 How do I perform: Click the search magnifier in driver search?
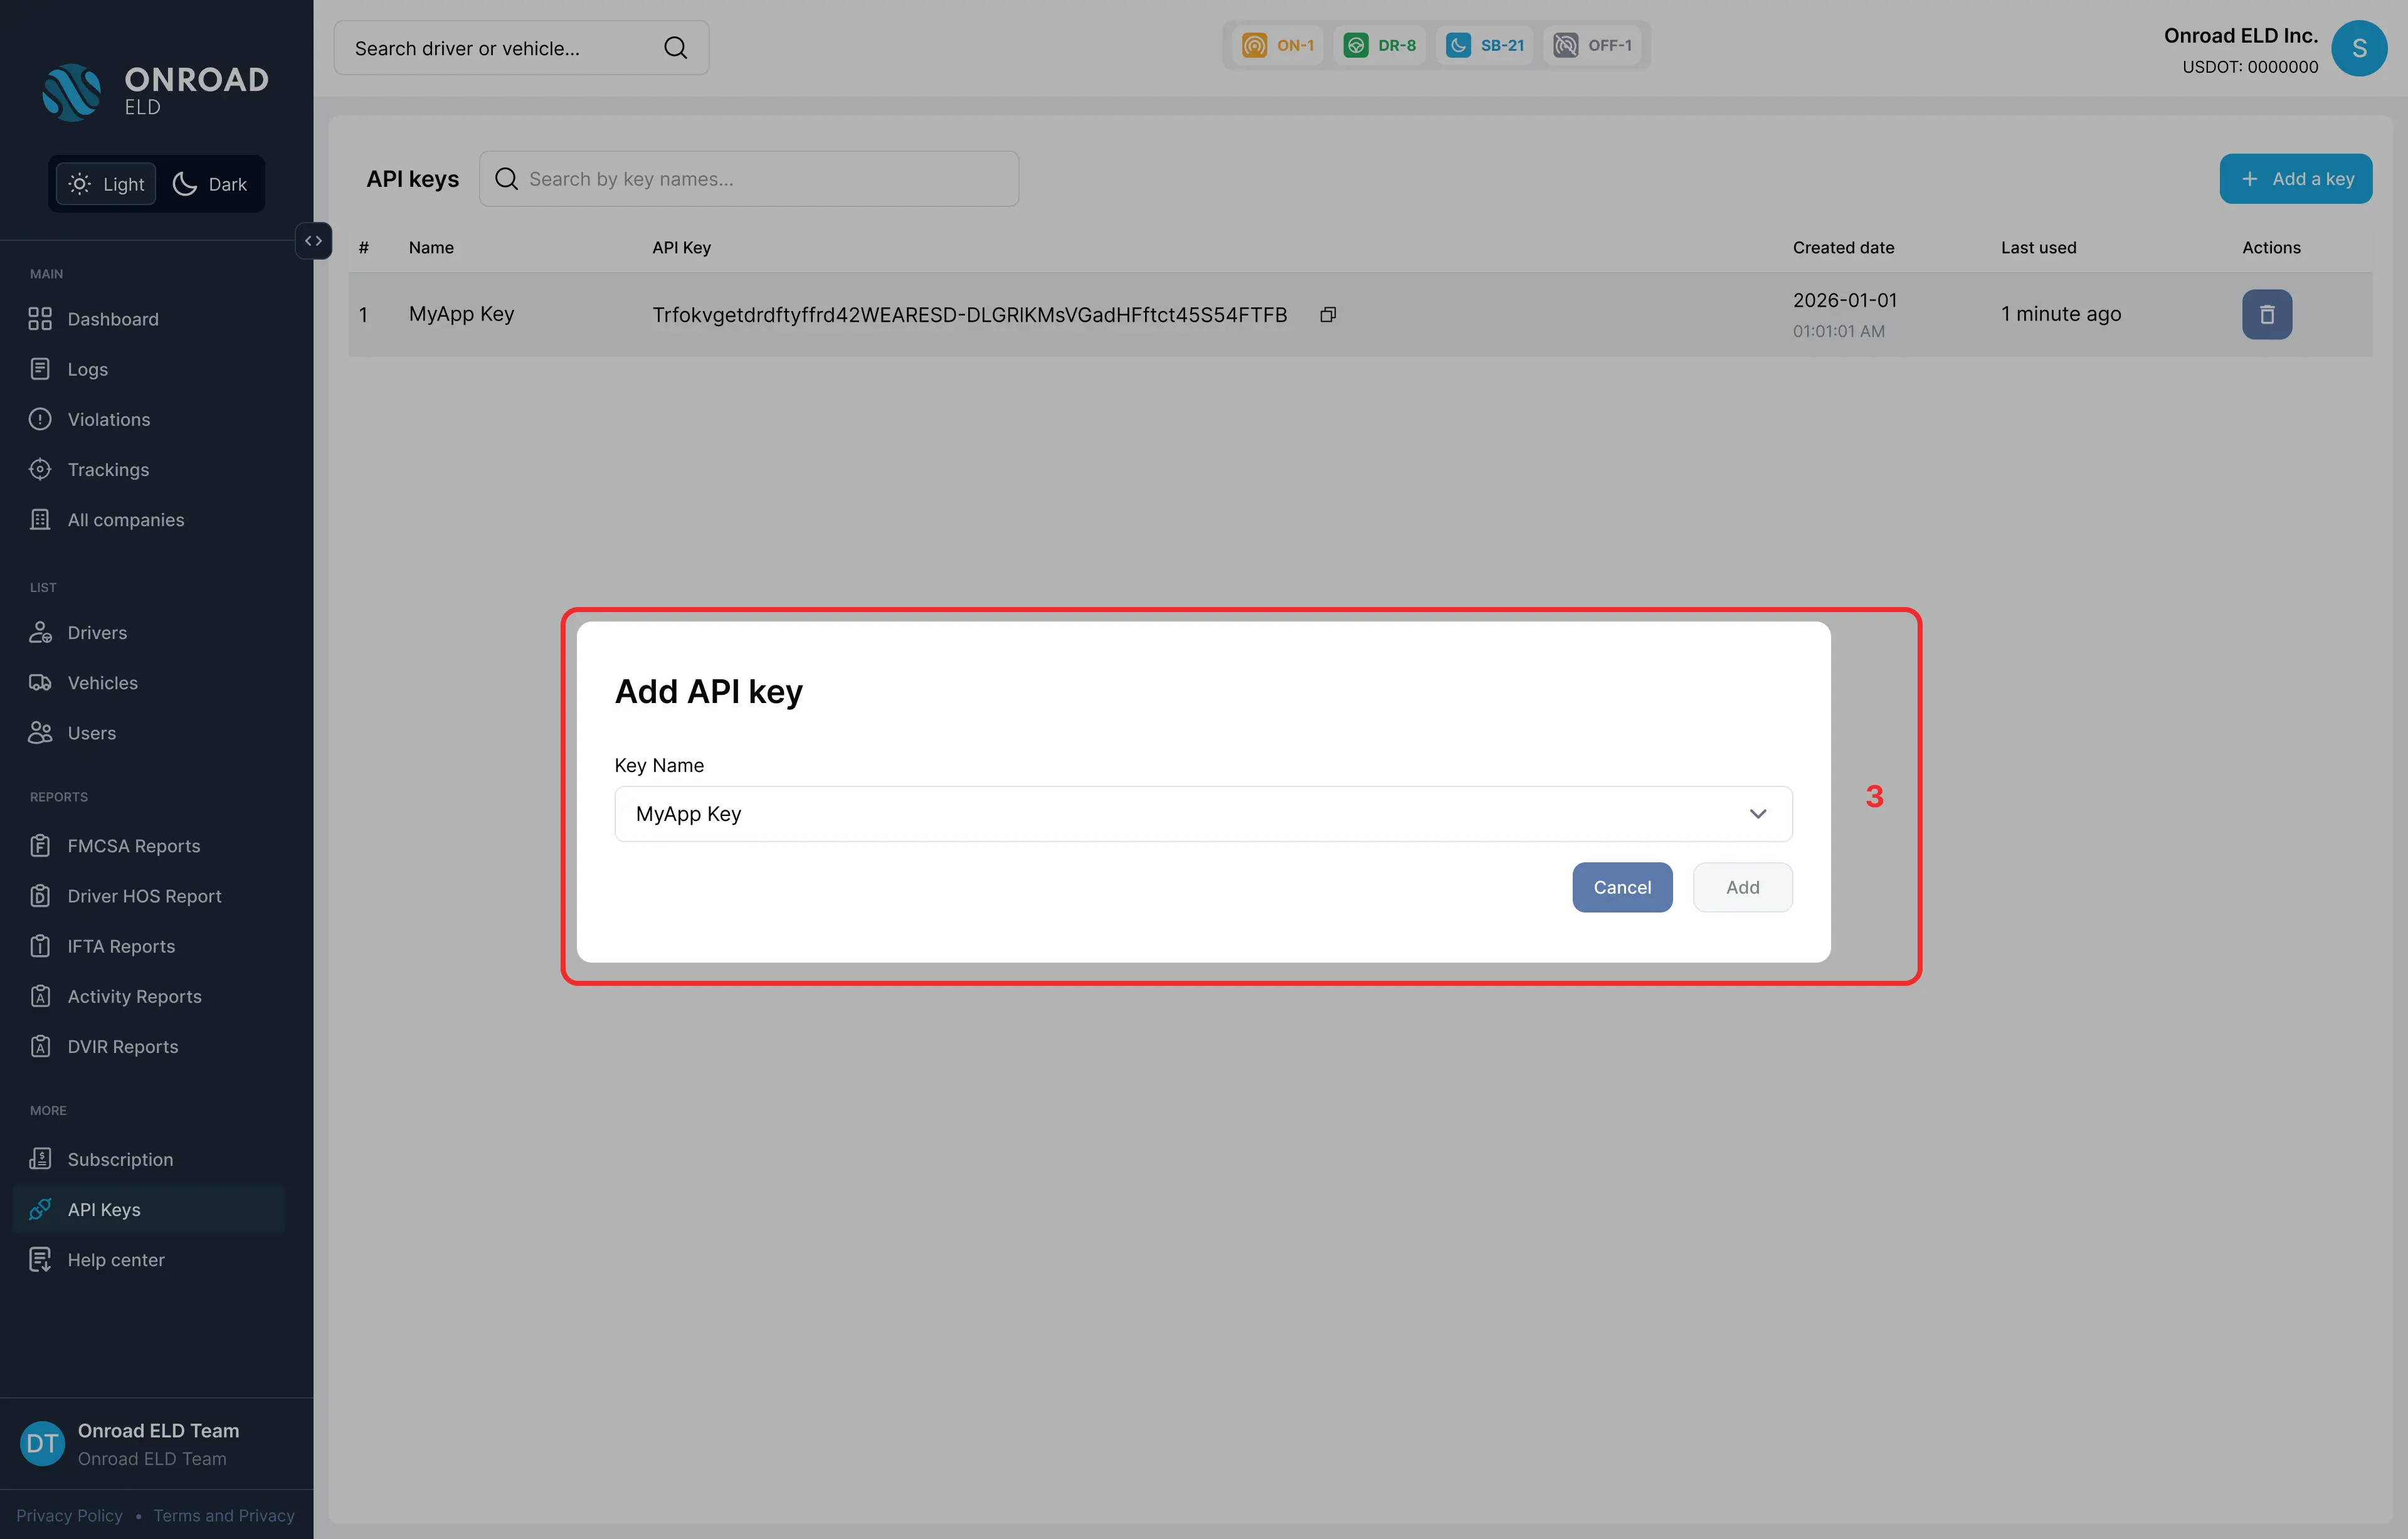click(x=676, y=48)
